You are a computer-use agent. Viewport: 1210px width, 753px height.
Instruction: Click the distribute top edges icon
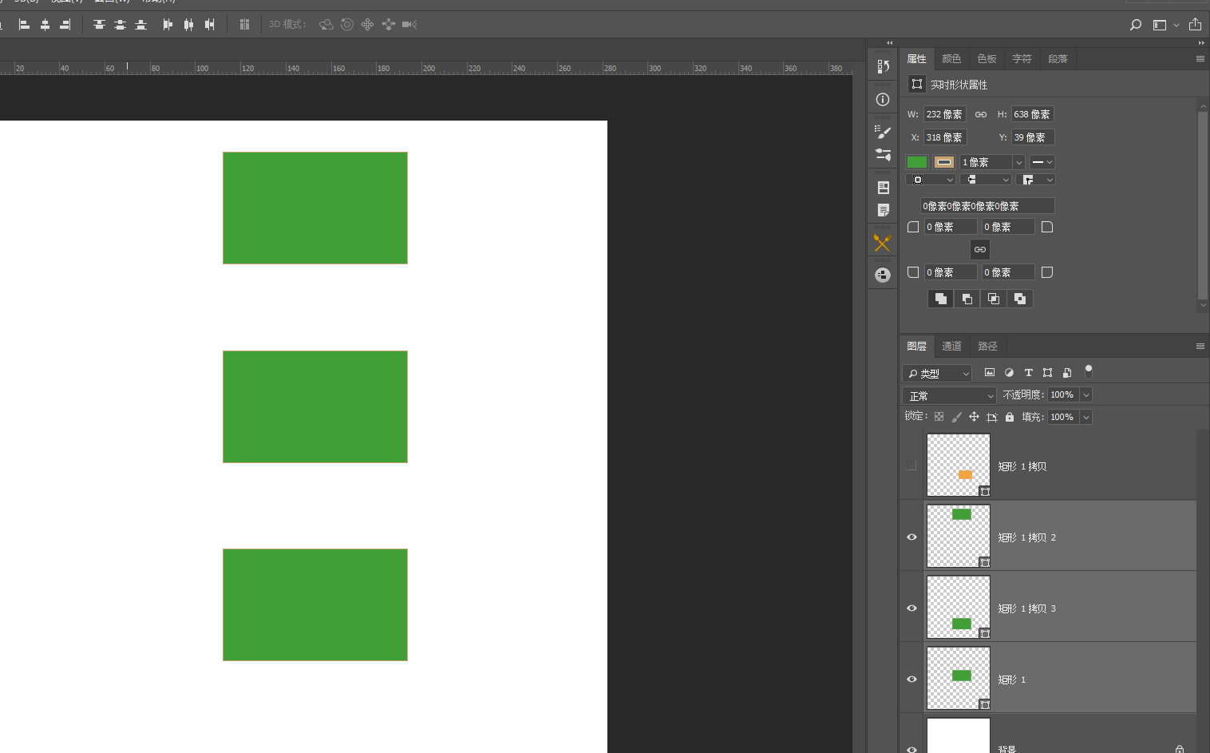99,25
